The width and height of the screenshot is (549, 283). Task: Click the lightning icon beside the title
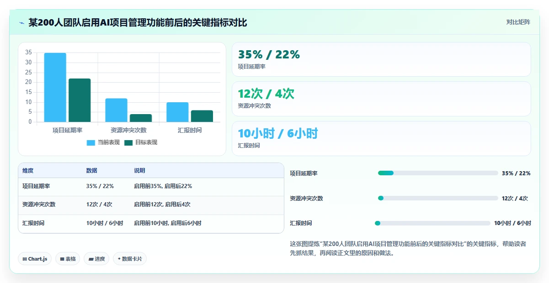tap(21, 22)
